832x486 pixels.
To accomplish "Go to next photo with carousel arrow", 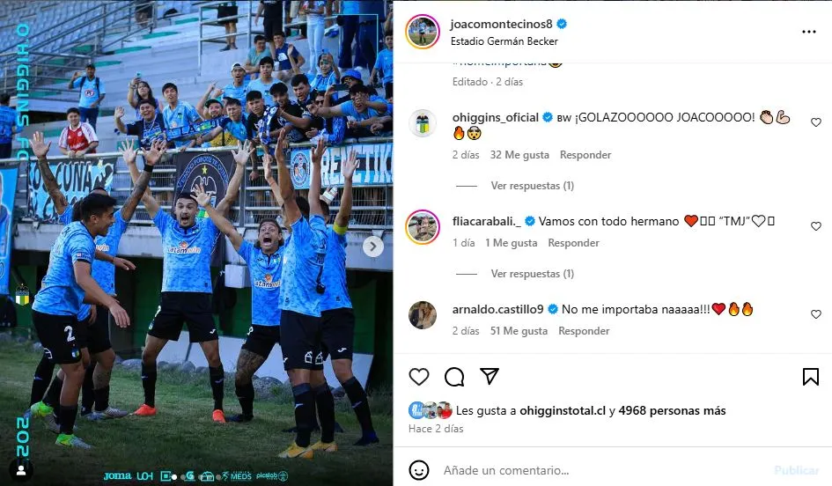I will [x=373, y=247].
